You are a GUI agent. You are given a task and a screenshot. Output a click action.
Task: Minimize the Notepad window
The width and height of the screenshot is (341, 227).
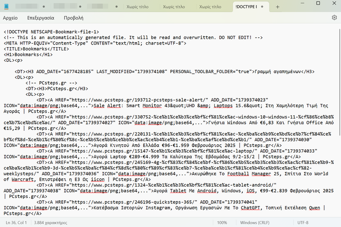point(302,3)
